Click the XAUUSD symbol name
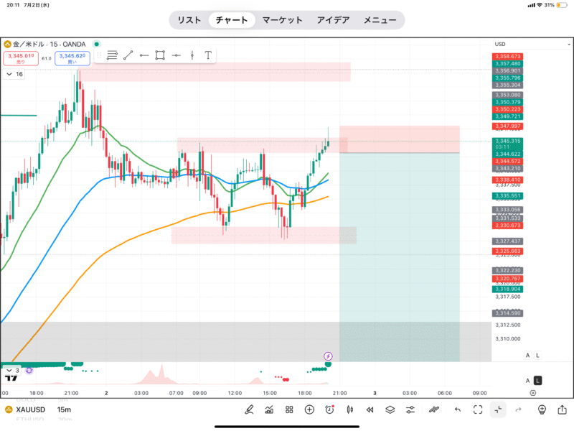This screenshot has width=574, height=431. click(31, 409)
